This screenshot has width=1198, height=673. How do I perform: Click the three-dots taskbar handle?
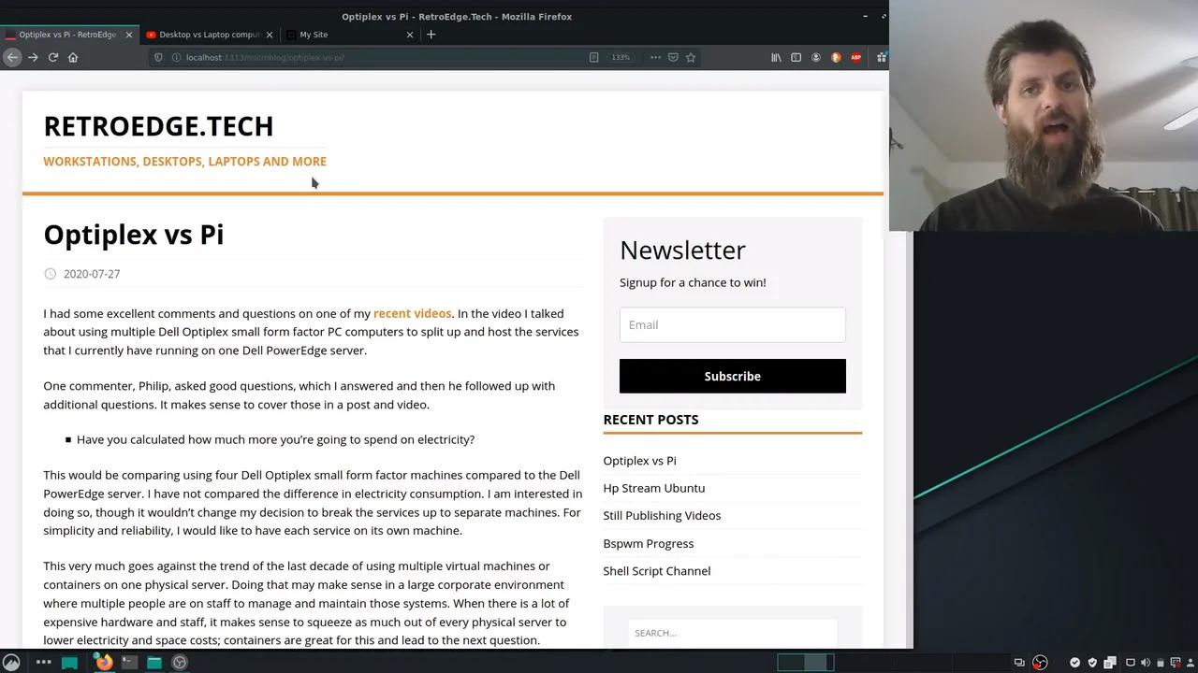pyautogui.click(x=43, y=662)
